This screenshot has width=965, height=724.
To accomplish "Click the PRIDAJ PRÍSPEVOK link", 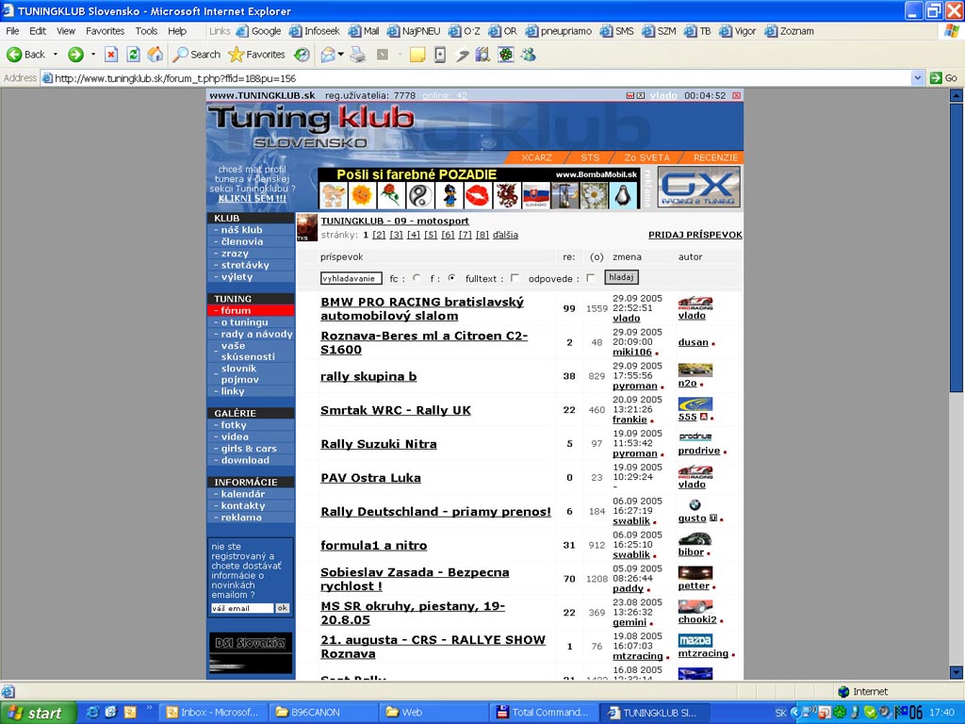I will coord(695,235).
